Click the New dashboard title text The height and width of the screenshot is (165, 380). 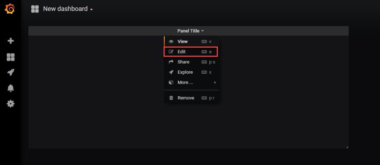point(65,9)
